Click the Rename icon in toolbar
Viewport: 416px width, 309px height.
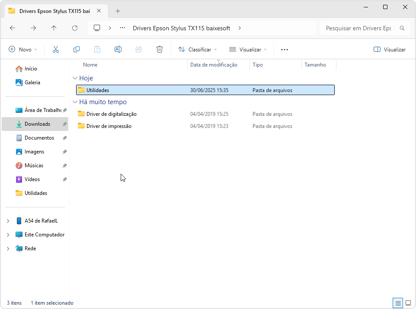tap(118, 49)
